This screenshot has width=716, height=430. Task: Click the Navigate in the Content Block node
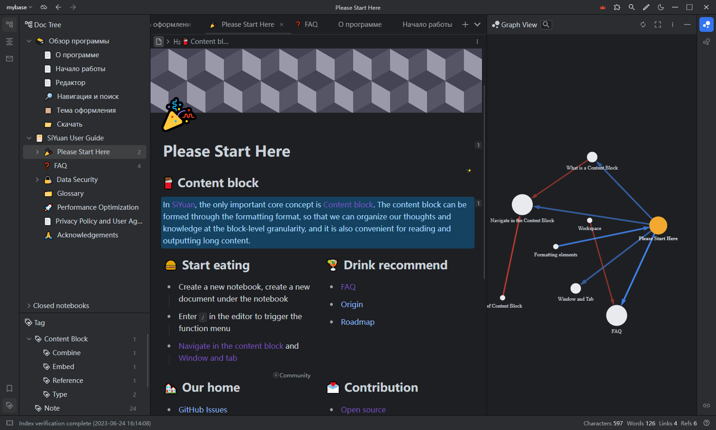[x=522, y=205]
